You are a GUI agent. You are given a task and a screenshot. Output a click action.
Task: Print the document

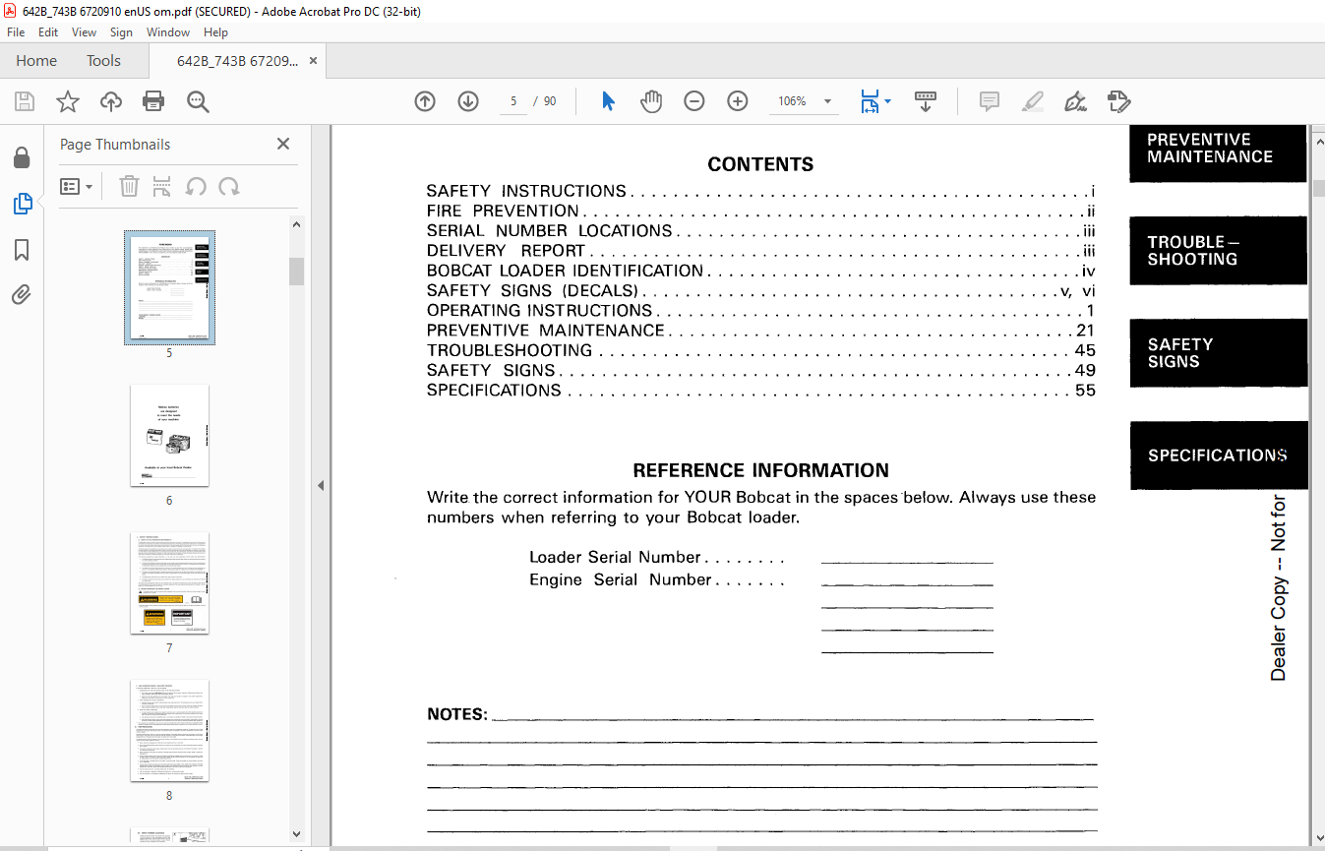click(153, 101)
